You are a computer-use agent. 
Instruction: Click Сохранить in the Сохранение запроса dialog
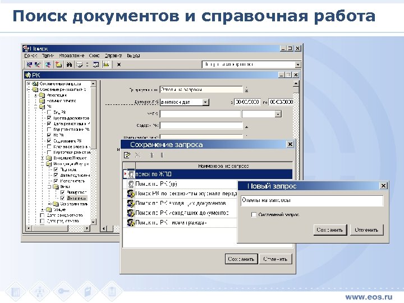(241, 259)
